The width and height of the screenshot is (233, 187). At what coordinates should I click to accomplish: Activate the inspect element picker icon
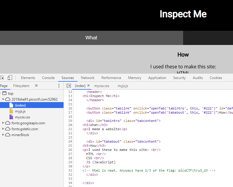(2, 78)
